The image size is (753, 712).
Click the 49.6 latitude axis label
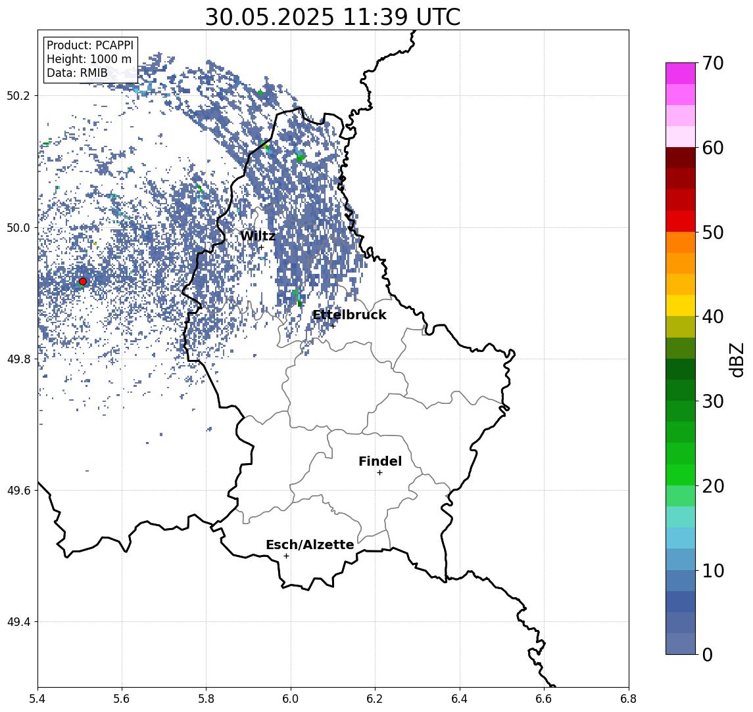point(18,491)
